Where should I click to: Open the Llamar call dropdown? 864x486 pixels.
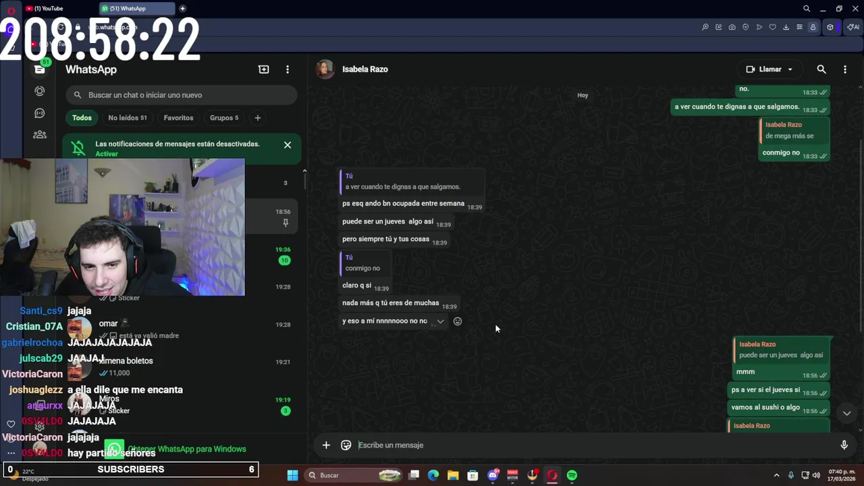(769, 69)
